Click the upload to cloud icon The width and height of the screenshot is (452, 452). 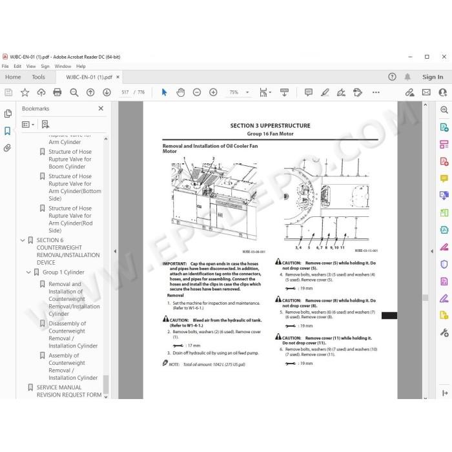click(x=41, y=92)
